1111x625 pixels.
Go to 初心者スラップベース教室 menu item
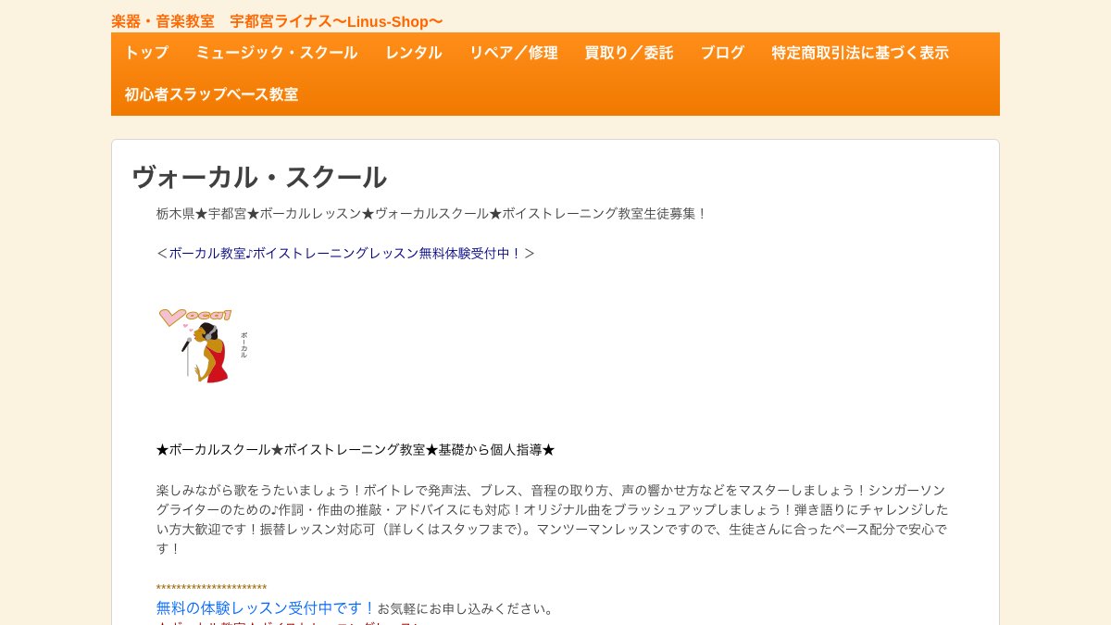tap(211, 94)
